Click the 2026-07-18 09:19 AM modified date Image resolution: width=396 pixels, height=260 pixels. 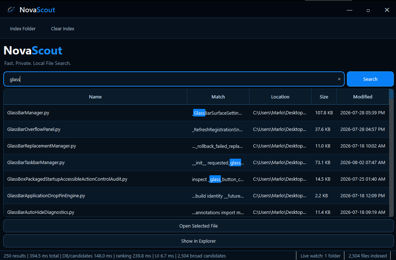point(363,211)
